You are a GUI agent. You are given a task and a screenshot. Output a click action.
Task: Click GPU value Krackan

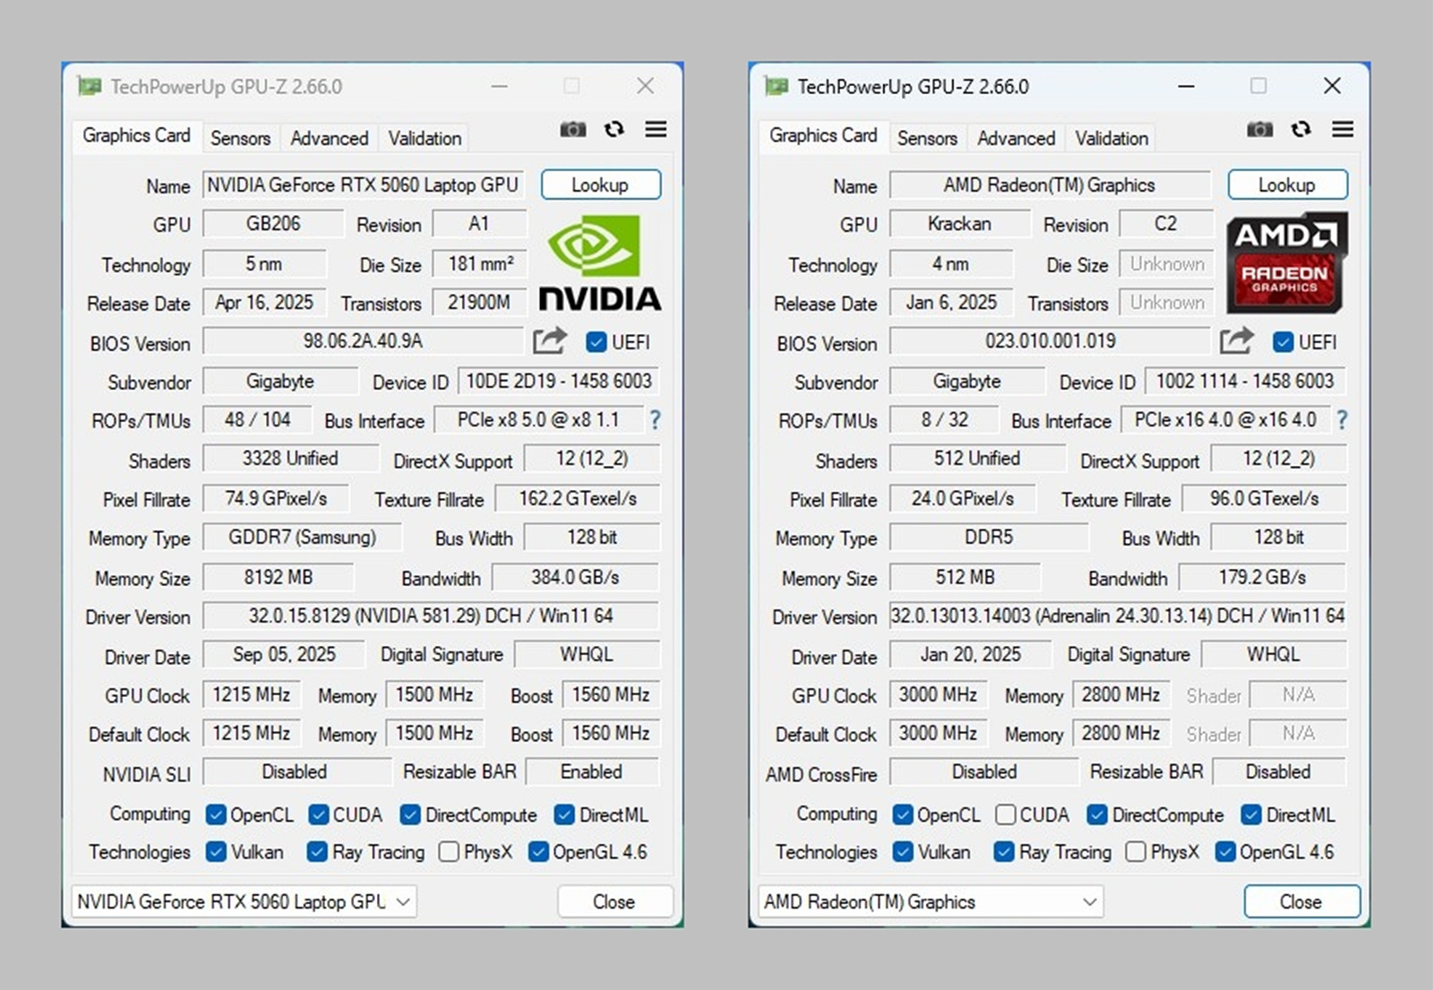pos(959,223)
